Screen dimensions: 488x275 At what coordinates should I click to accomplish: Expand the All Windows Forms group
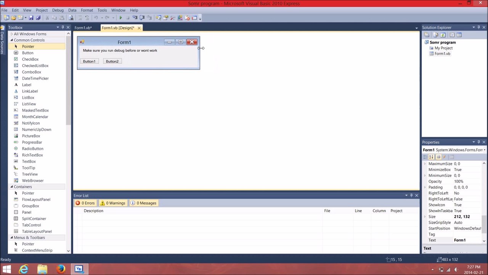11,34
